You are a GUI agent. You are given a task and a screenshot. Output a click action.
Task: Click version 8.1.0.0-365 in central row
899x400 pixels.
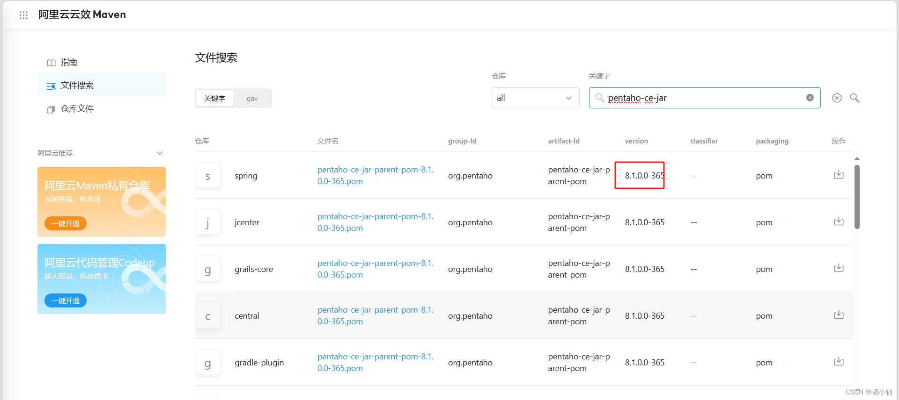[x=644, y=316]
